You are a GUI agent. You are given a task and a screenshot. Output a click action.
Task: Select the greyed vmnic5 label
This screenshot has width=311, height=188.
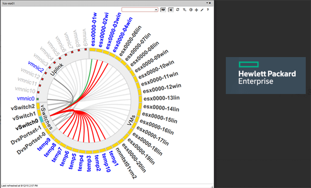tap(54, 48)
